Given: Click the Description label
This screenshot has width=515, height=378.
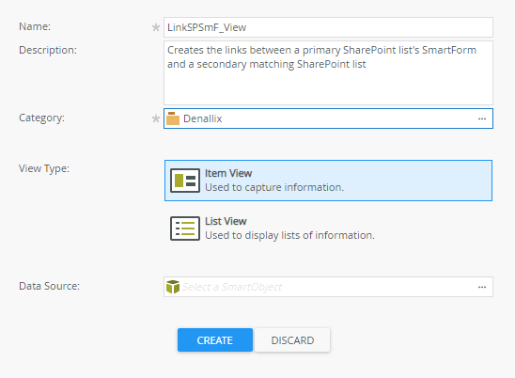Looking at the screenshot, I should tap(48, 50).
